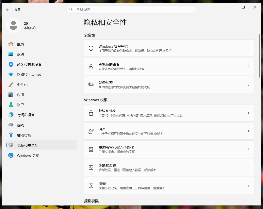Go to 主页 in sidebar
The height and width of the screenshot is (209, 263).
tap(41, 44)
